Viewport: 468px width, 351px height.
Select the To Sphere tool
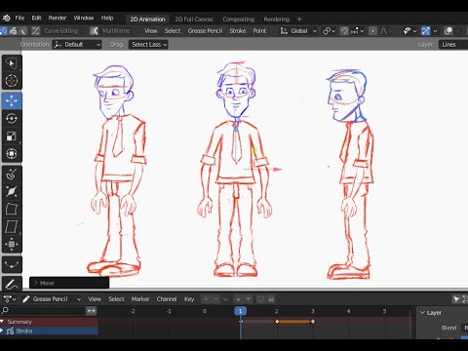click(x=12, y=244)
